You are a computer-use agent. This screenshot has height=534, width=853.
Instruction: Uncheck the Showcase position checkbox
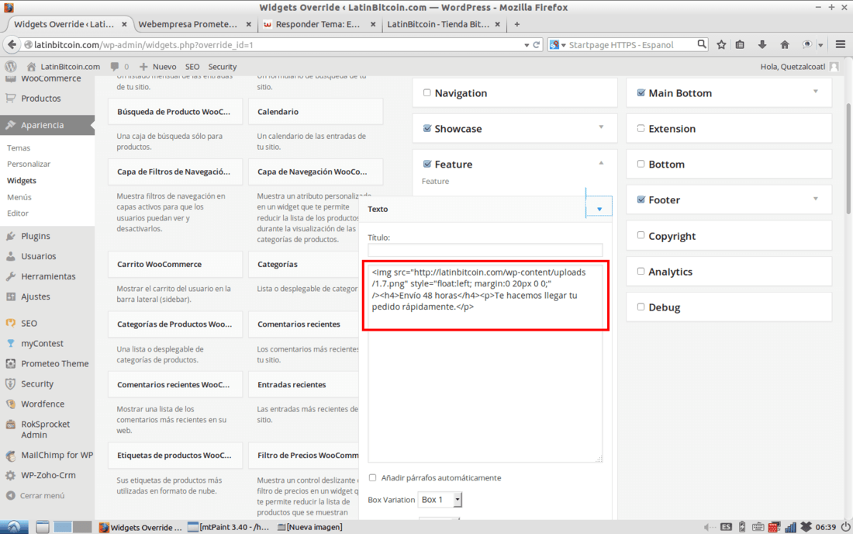click(427, 129)
